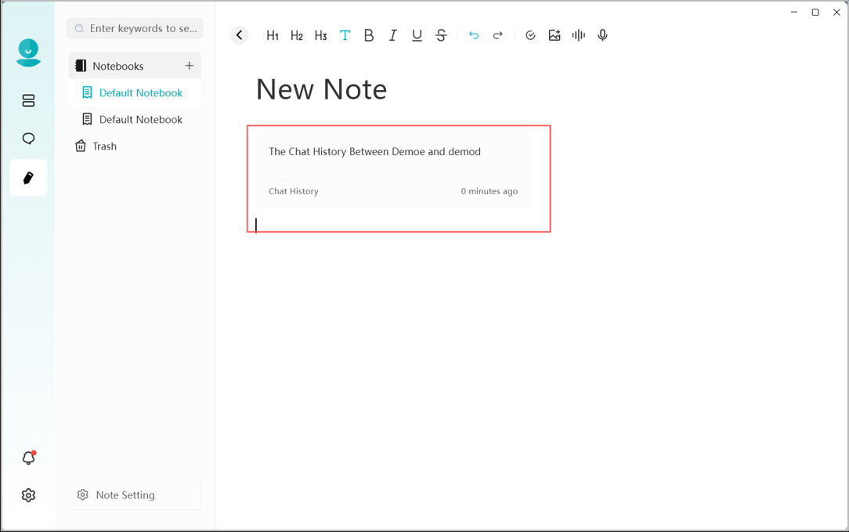This screenshot has height=532, width=849.
Task: Toggle underline formatting
Action: pyautogui.click(x=417, y=36)
